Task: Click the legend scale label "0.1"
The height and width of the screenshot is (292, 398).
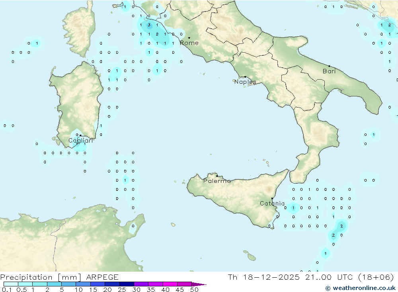Action: click(x=7, y=290)
